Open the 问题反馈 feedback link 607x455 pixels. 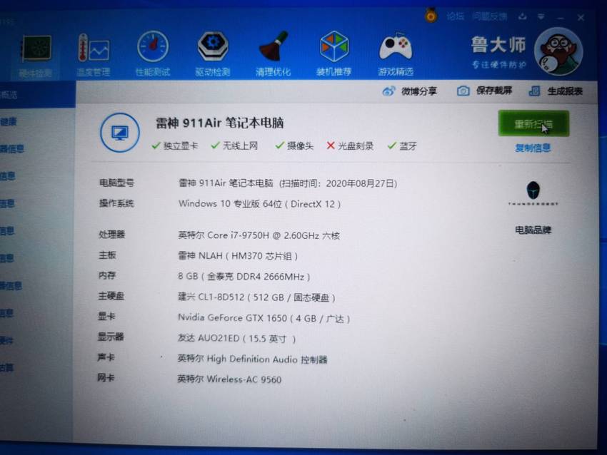click(490, 16)
